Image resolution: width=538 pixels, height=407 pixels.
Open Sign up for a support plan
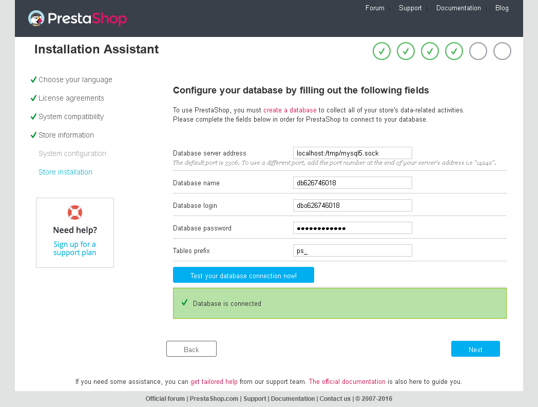coord(75,248)
